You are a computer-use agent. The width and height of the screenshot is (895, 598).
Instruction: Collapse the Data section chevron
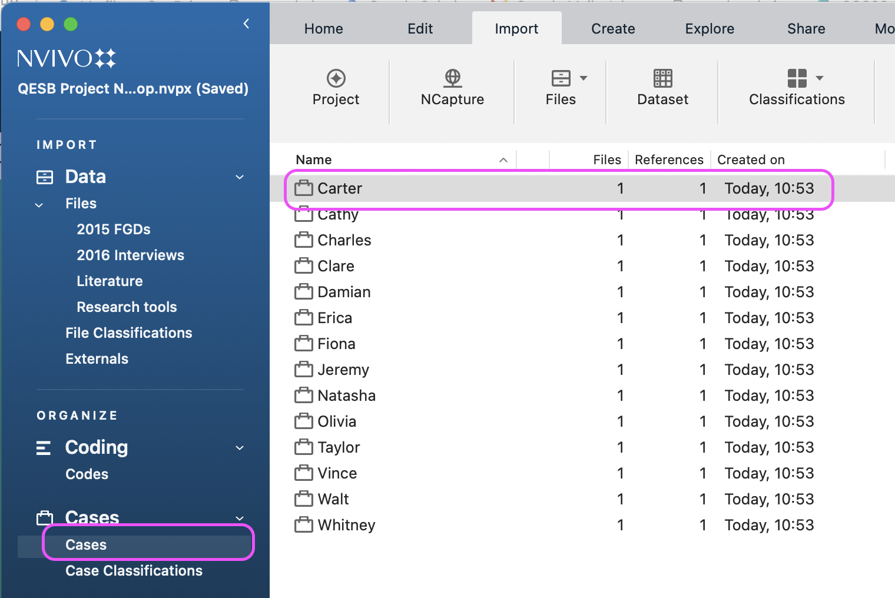pyautogui.click(x=240, y=177)
